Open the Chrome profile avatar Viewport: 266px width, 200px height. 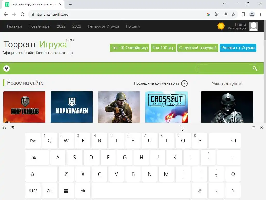tap(252, 15)
